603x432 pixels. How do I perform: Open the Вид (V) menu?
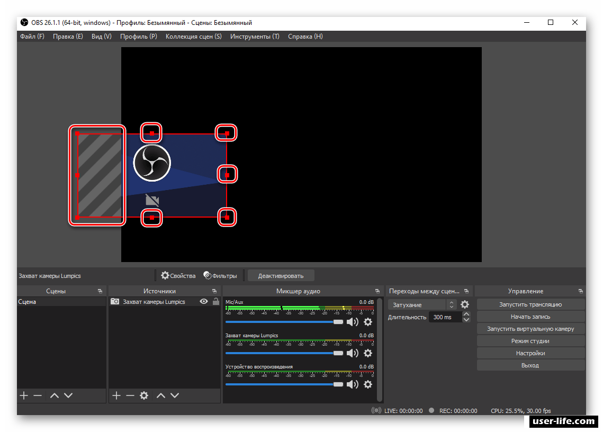(x=102, y=36)
